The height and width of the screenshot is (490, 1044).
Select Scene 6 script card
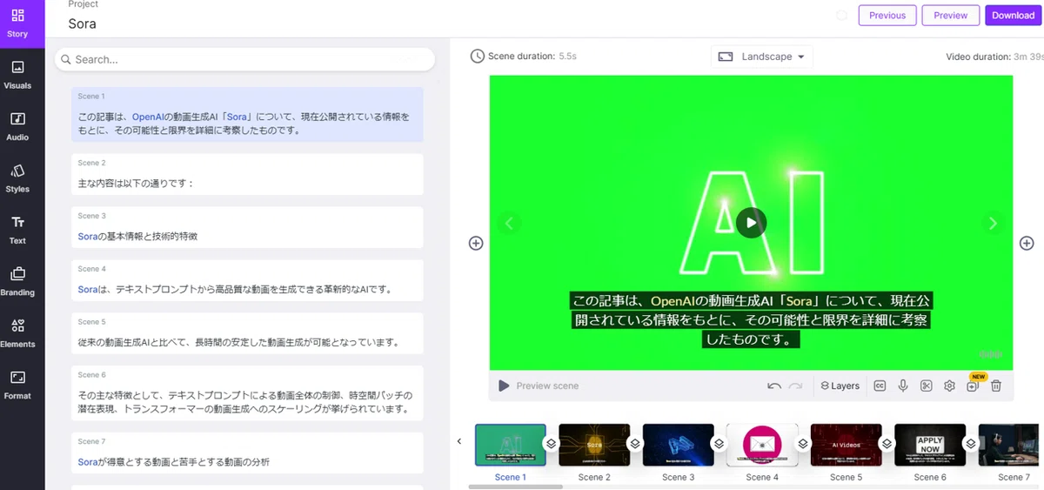point(247,393)
